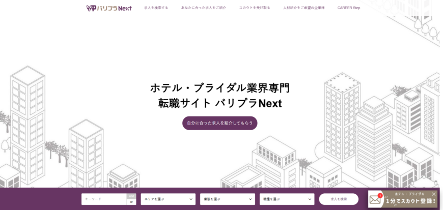Open あなたに合った求人をご紹介 menu item

204,8
